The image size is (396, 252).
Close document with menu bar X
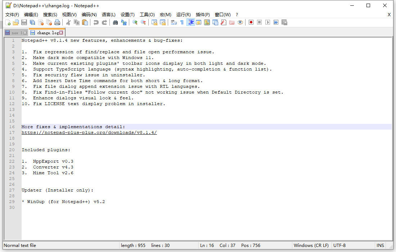click(x=389, y=15)
